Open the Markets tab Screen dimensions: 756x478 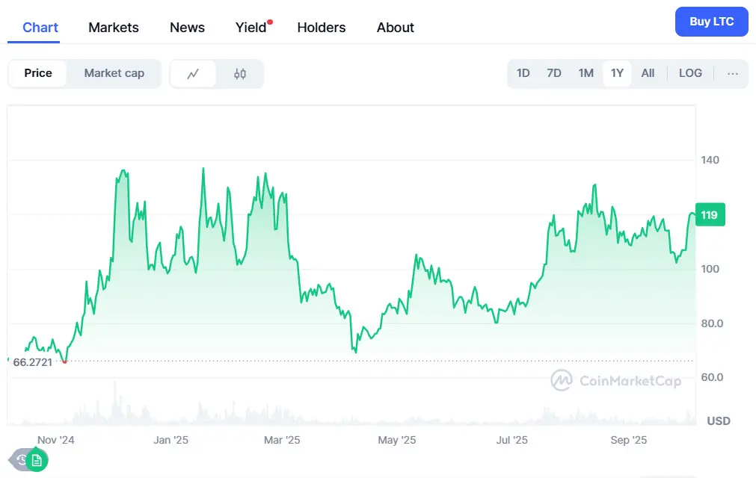113,28
